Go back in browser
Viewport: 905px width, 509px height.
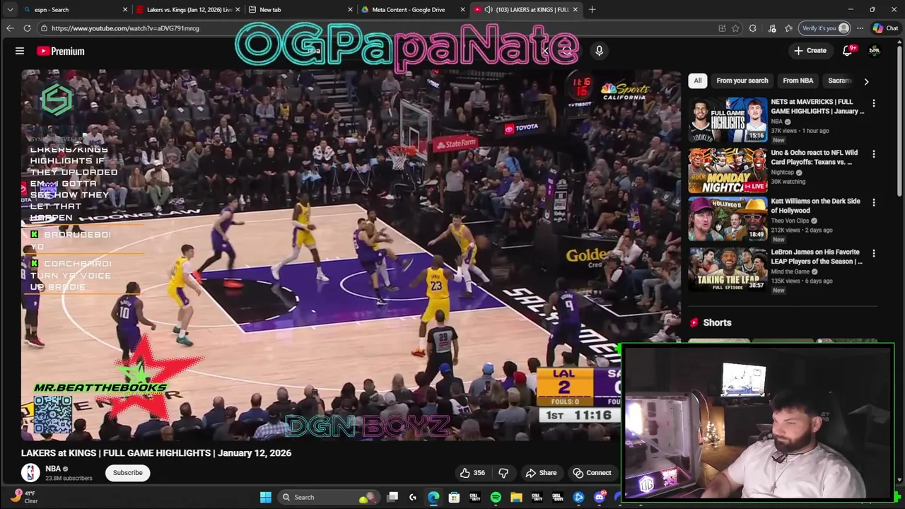point(10,28)
